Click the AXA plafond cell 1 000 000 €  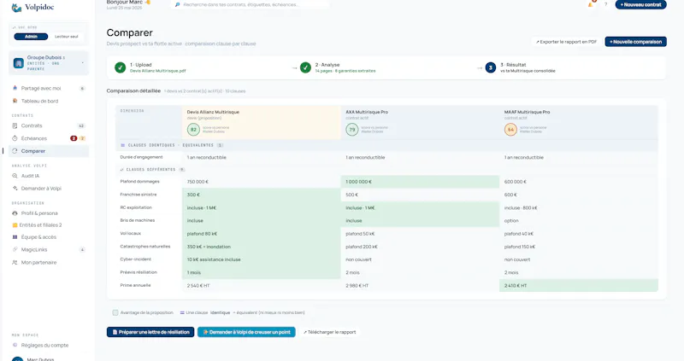coord(420,182)
